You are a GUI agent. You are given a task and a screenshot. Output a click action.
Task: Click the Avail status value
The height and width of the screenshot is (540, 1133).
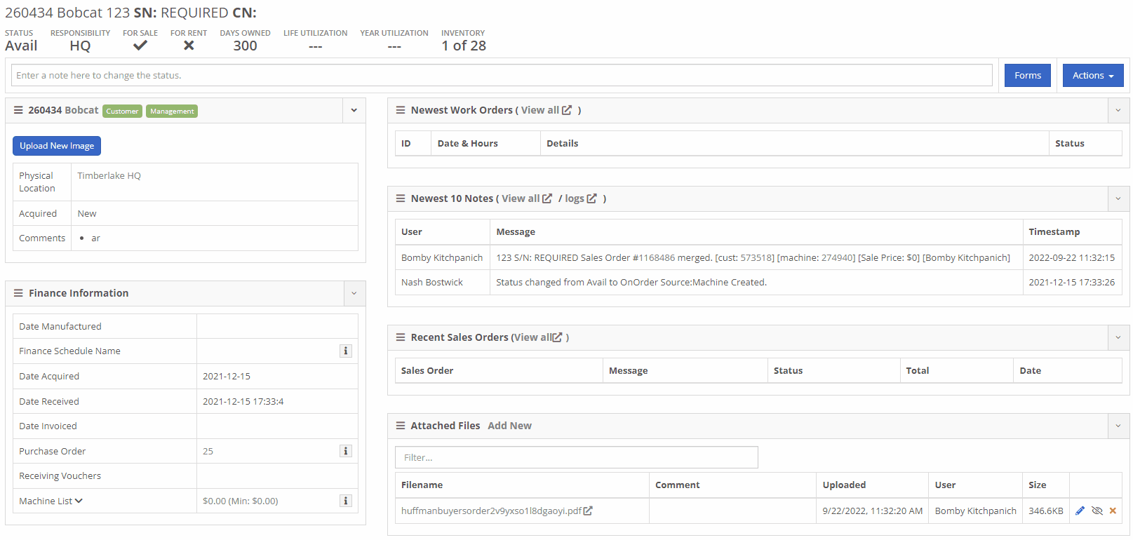[21, 46]
